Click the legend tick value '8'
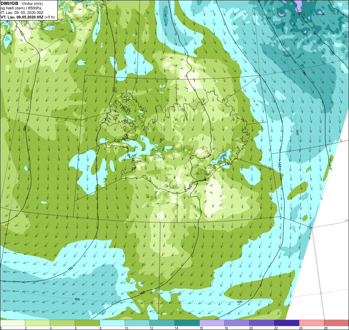 tap(101, 328)
